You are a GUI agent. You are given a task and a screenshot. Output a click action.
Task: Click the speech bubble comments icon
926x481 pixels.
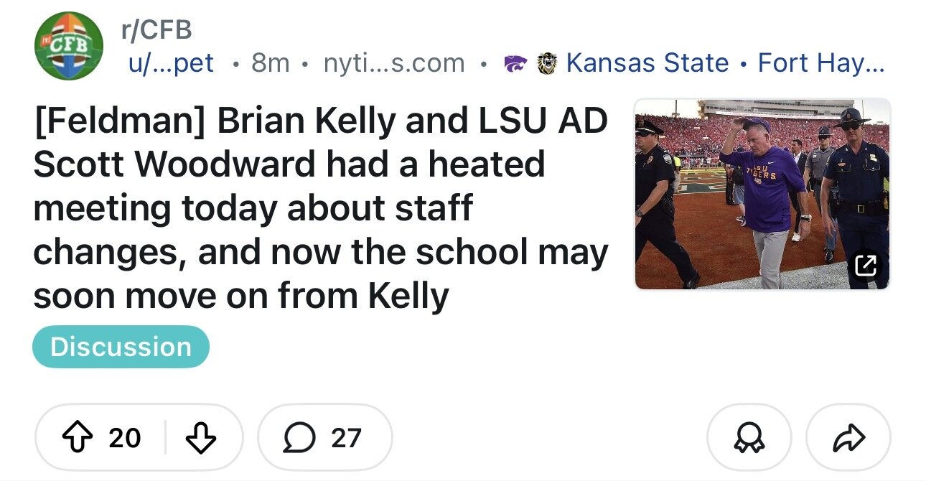tap(297, 437)
